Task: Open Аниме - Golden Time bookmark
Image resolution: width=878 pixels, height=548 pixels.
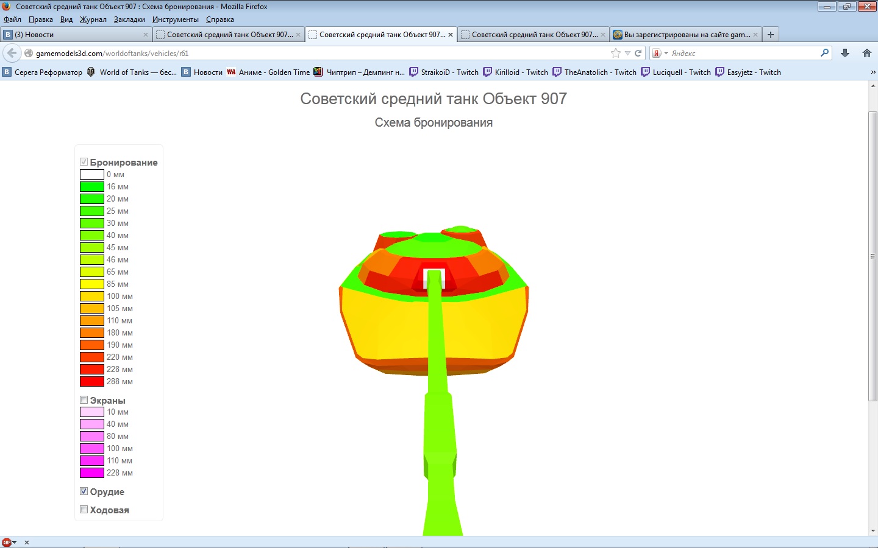Action: click(x=268, y=72)
